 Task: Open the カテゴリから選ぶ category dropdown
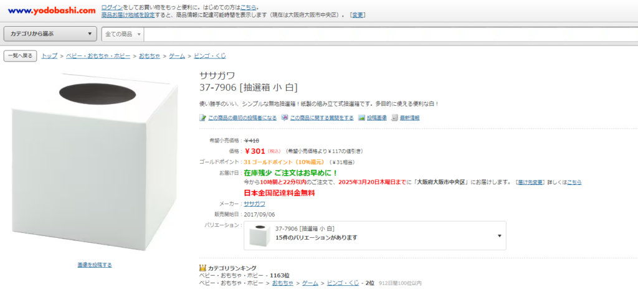(50, 34)
